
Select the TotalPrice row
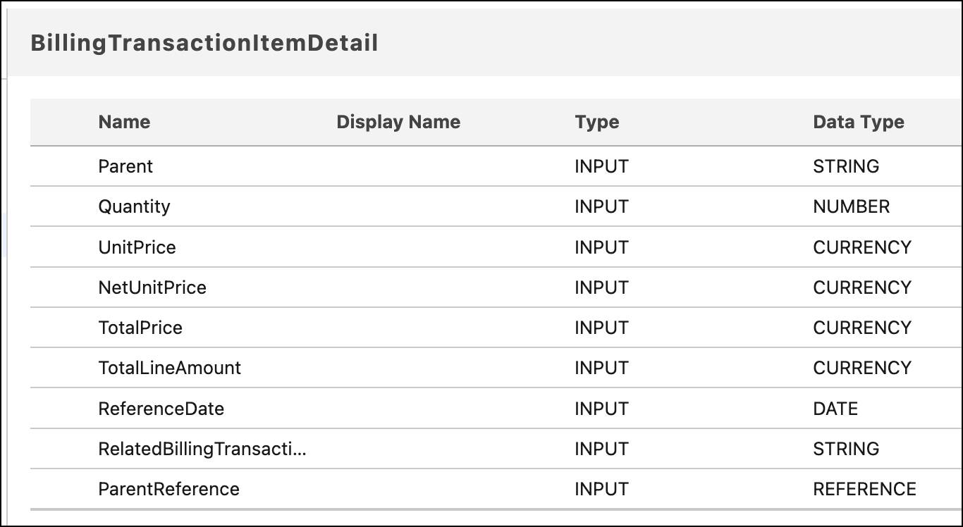point(140,328)
